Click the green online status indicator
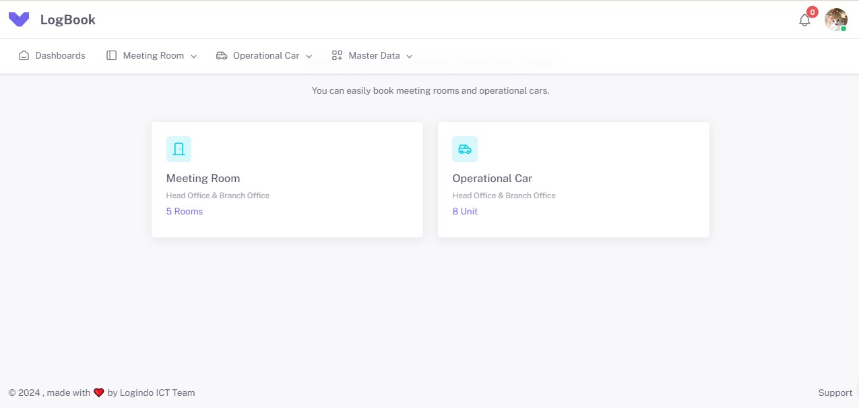Viewport: 859px width, 408px height. pos(844,29)
